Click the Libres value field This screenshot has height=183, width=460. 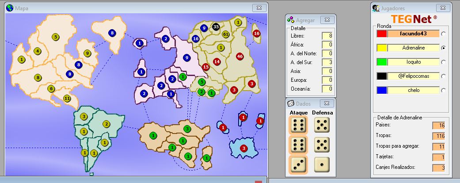click(x=327, y=36)
